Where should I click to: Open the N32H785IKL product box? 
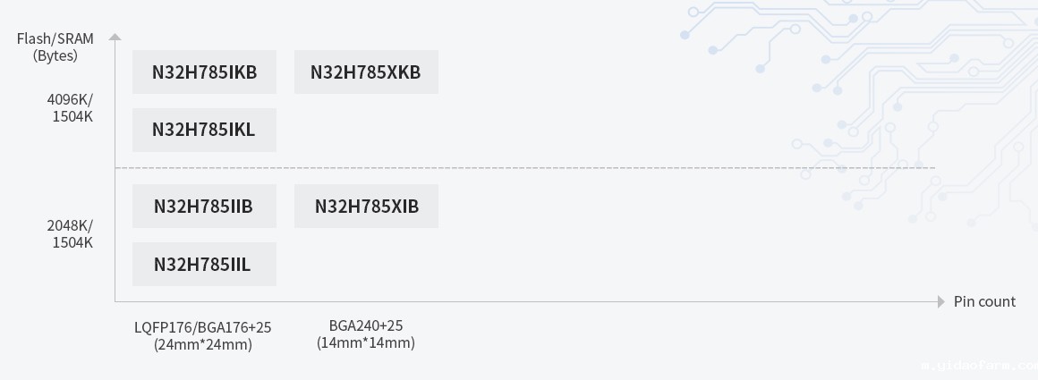tap(204, 130)
